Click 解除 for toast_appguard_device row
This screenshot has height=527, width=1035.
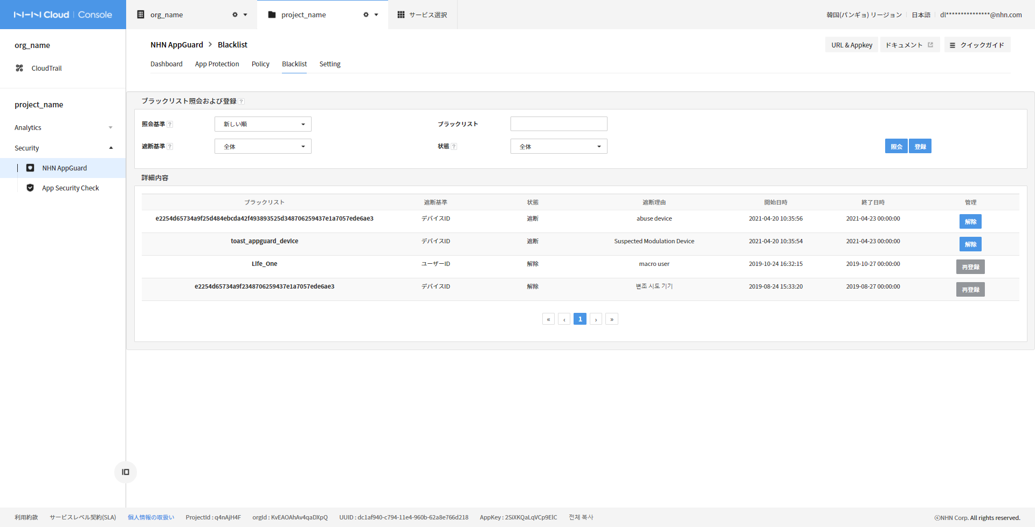tap(970, 244)
